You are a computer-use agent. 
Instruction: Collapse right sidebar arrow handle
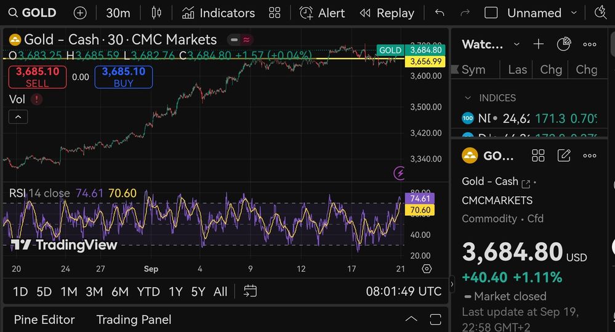coord(452,285)
